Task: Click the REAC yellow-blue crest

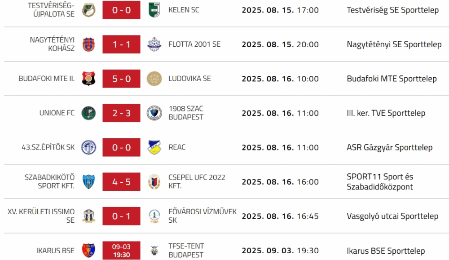Action: [154, 147]
